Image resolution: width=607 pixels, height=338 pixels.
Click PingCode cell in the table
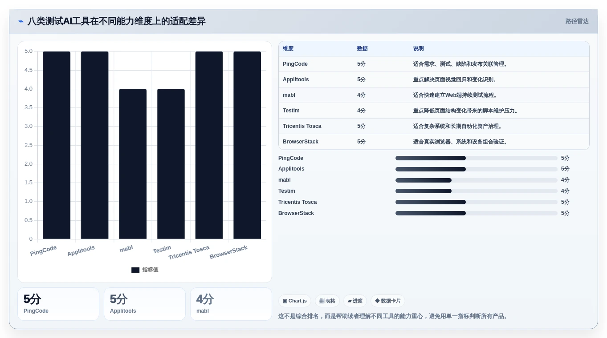click(x=295, y=64)
